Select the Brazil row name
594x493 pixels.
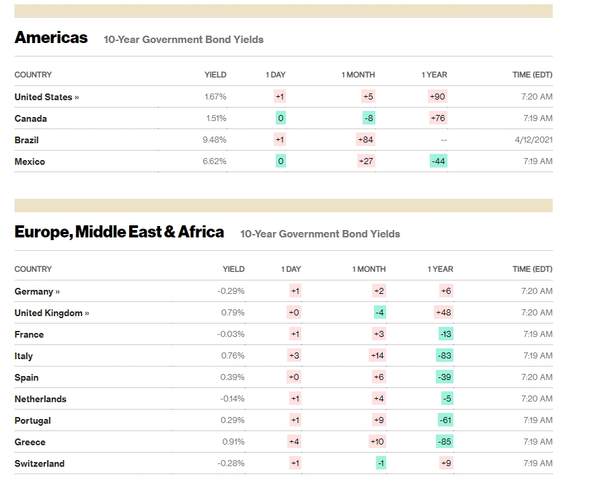pyautogui.click(x=27, y=140)
